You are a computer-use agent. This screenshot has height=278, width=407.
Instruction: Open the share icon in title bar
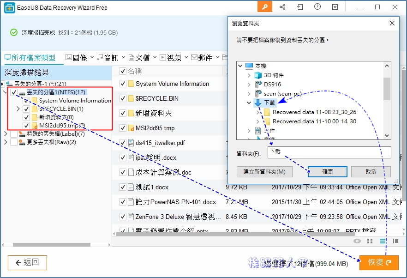[282, 7]
